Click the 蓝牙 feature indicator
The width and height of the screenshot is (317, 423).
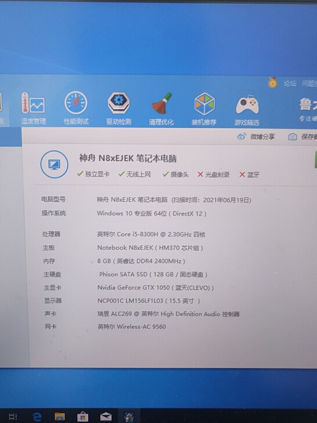coord(249,175)
